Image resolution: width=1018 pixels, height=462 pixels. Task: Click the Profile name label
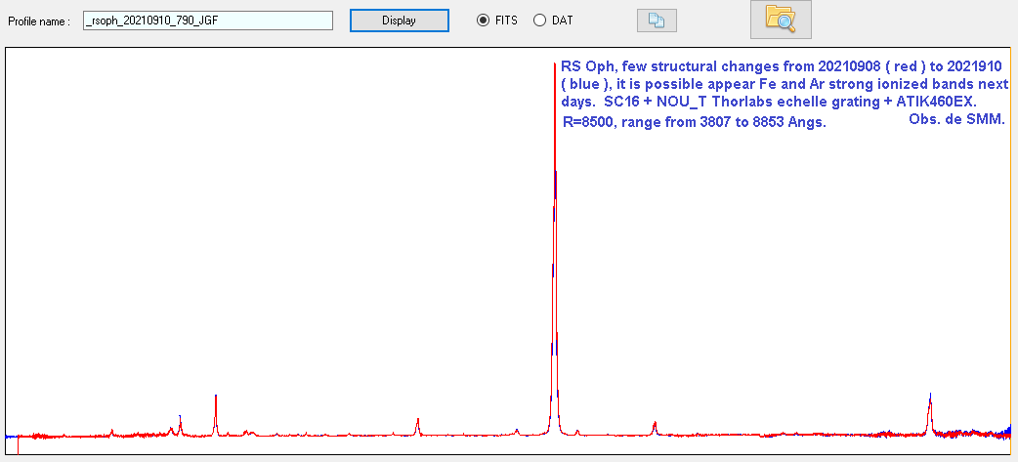[x=39, y=21]
